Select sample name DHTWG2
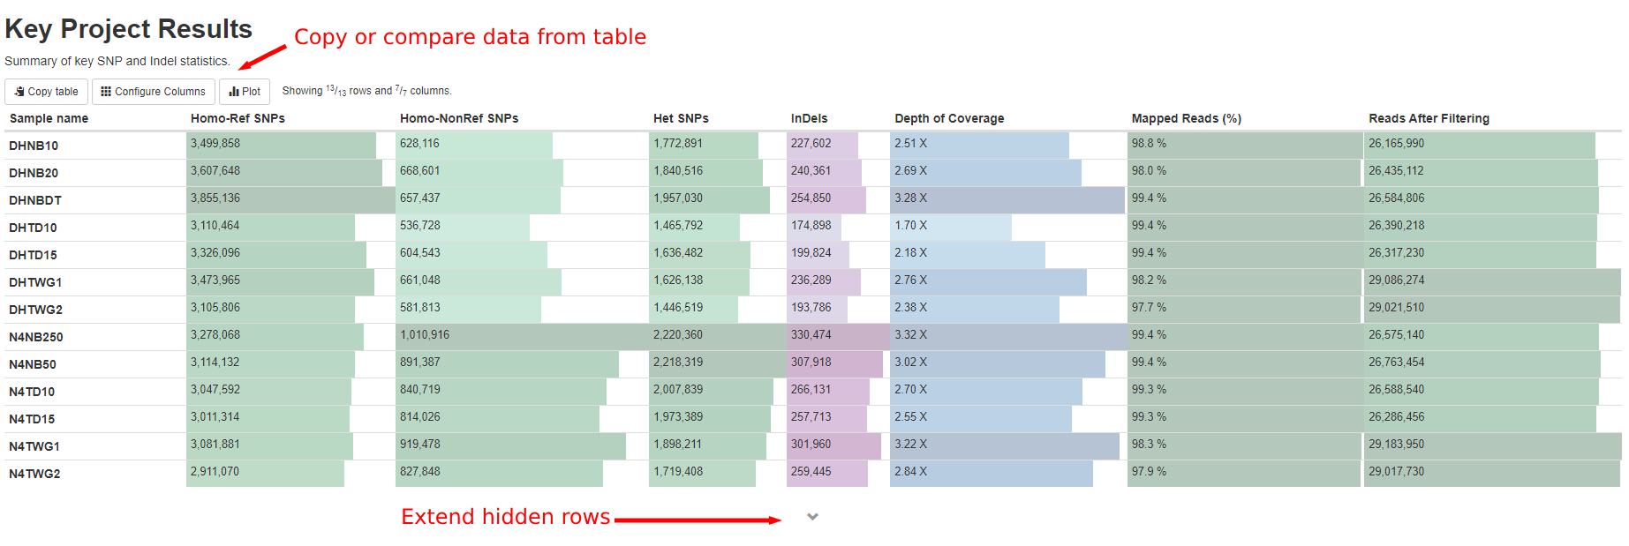This screenshot has height=546, width=1629. point(35,310)
